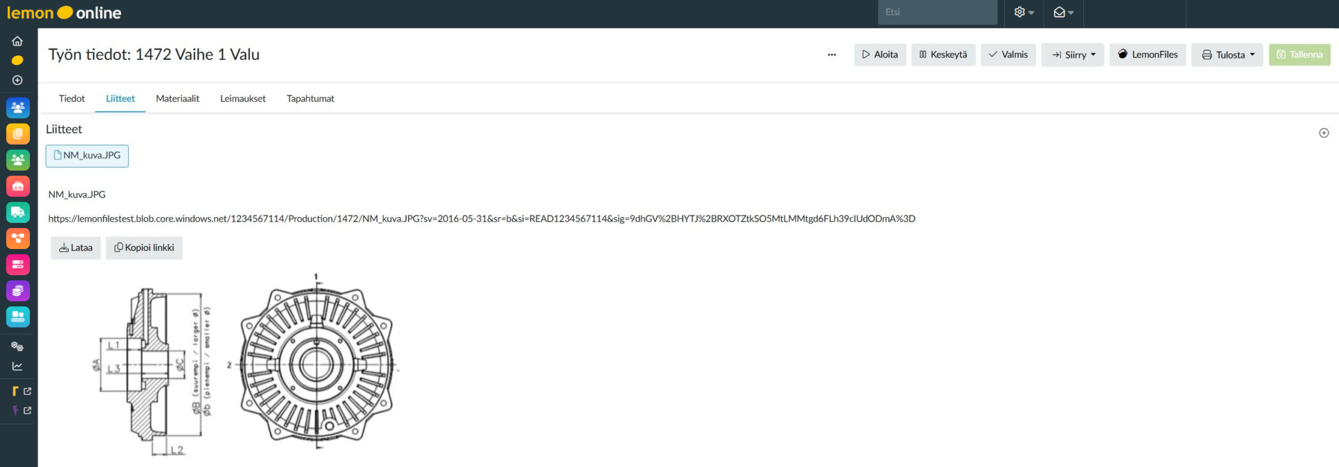Click the sidebar gears settings icon
The height and width of the screenshot is (467, 1339).
click(17, 347)
